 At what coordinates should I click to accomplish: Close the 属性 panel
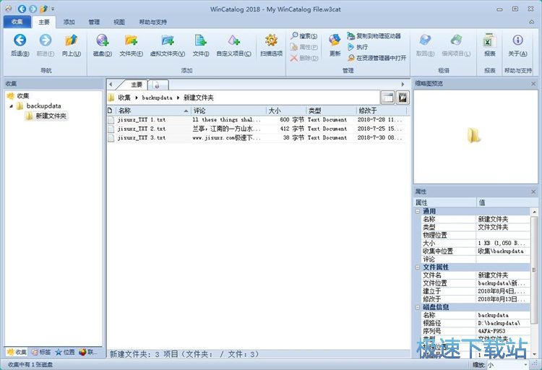click(x=533, y=192)
